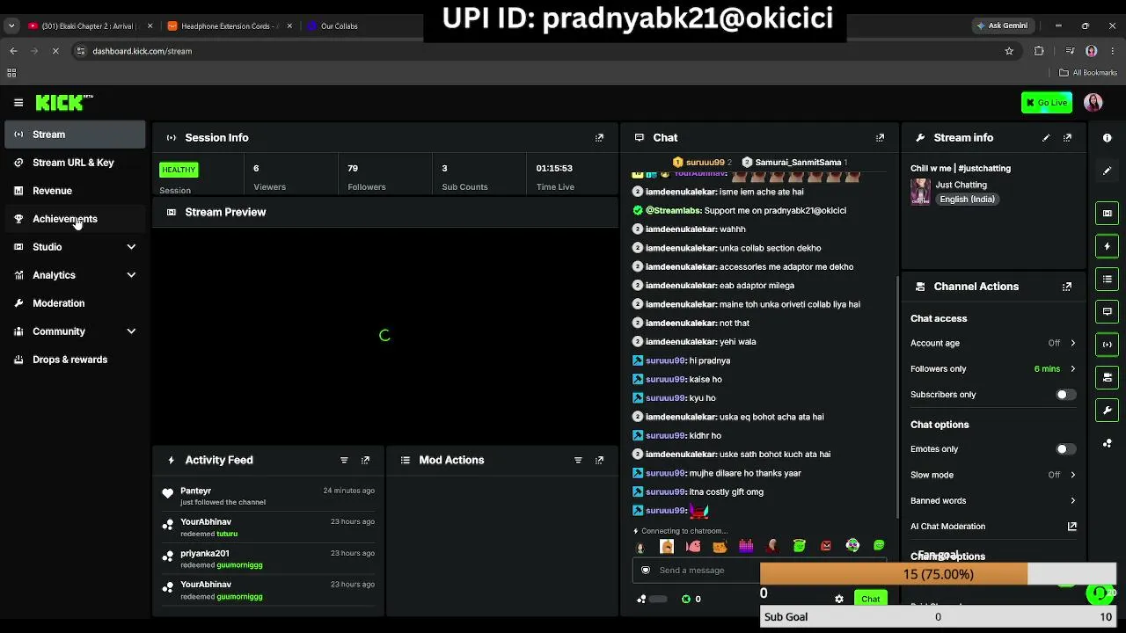The image size is (1126, 633).
Task: Toggle Session Info widget in right rail
Action: tap(1108, 344)
